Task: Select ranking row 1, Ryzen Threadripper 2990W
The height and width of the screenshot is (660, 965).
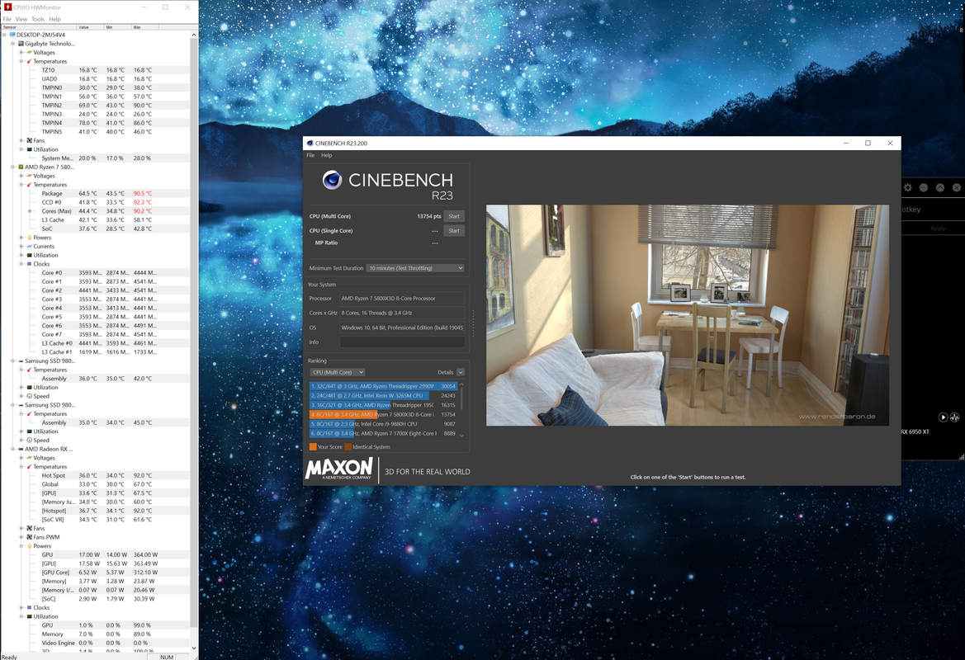Action: (383, 386)
